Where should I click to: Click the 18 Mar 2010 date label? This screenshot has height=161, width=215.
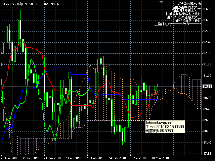[x=160, y=158]
